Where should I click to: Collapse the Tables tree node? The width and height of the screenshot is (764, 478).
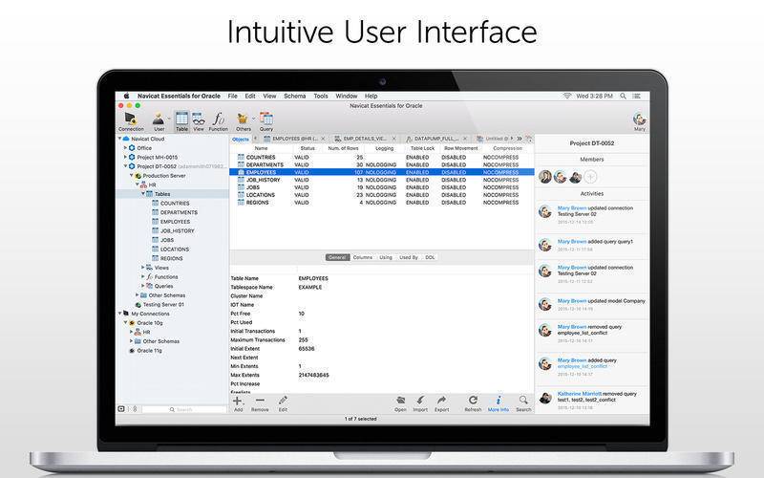click(143, 194)
